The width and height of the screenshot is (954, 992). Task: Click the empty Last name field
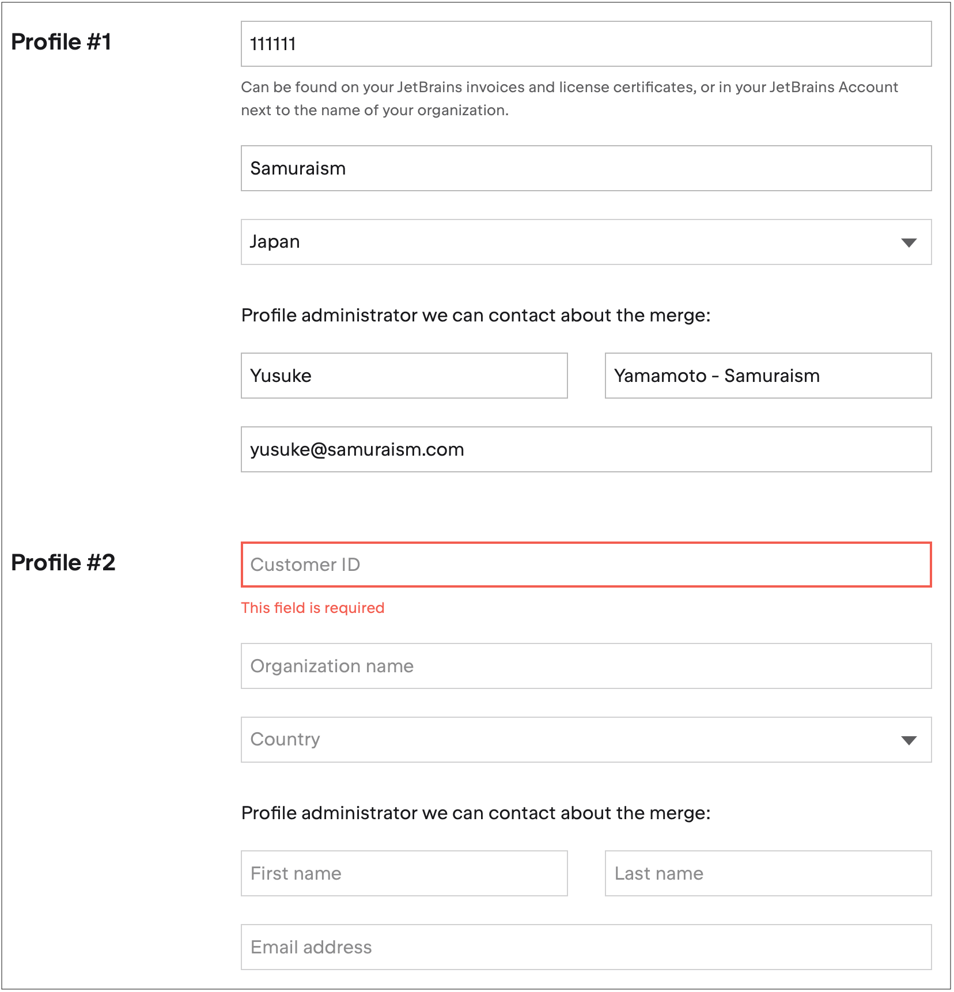point(767,873)
